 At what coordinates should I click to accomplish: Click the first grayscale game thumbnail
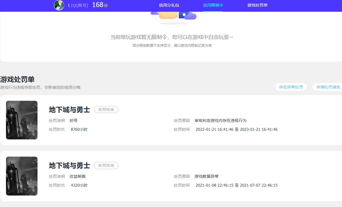tap(22, 120)
